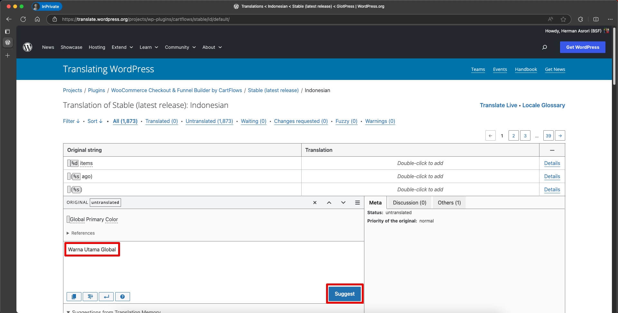This screenshot has height=313, width=618.
Task: Close the translation editor with X
Action: click(x=315, y=203)
